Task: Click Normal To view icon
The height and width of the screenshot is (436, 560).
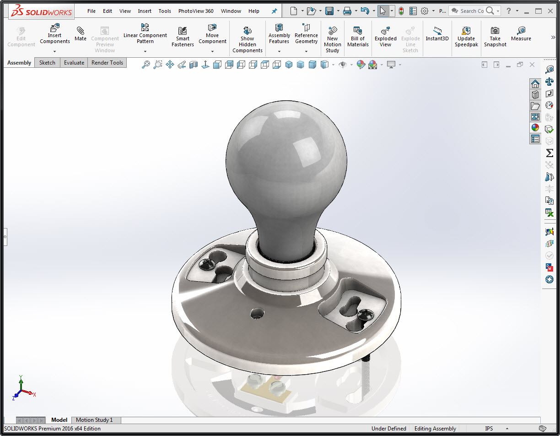Action: point(205,65)
